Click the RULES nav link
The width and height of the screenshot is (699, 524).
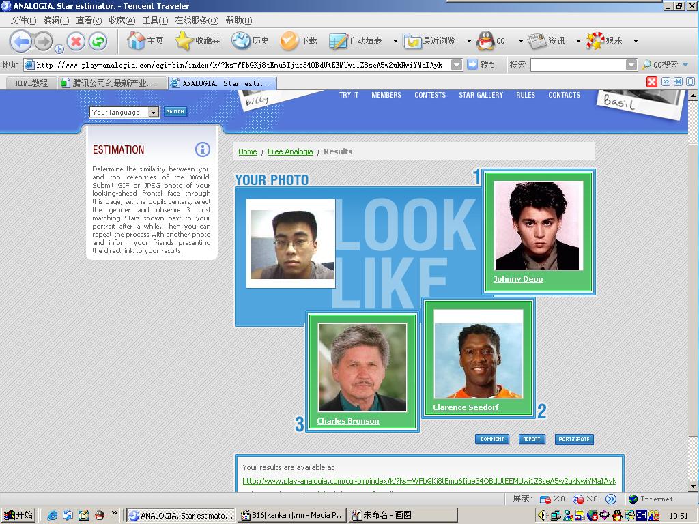(526, 95)
